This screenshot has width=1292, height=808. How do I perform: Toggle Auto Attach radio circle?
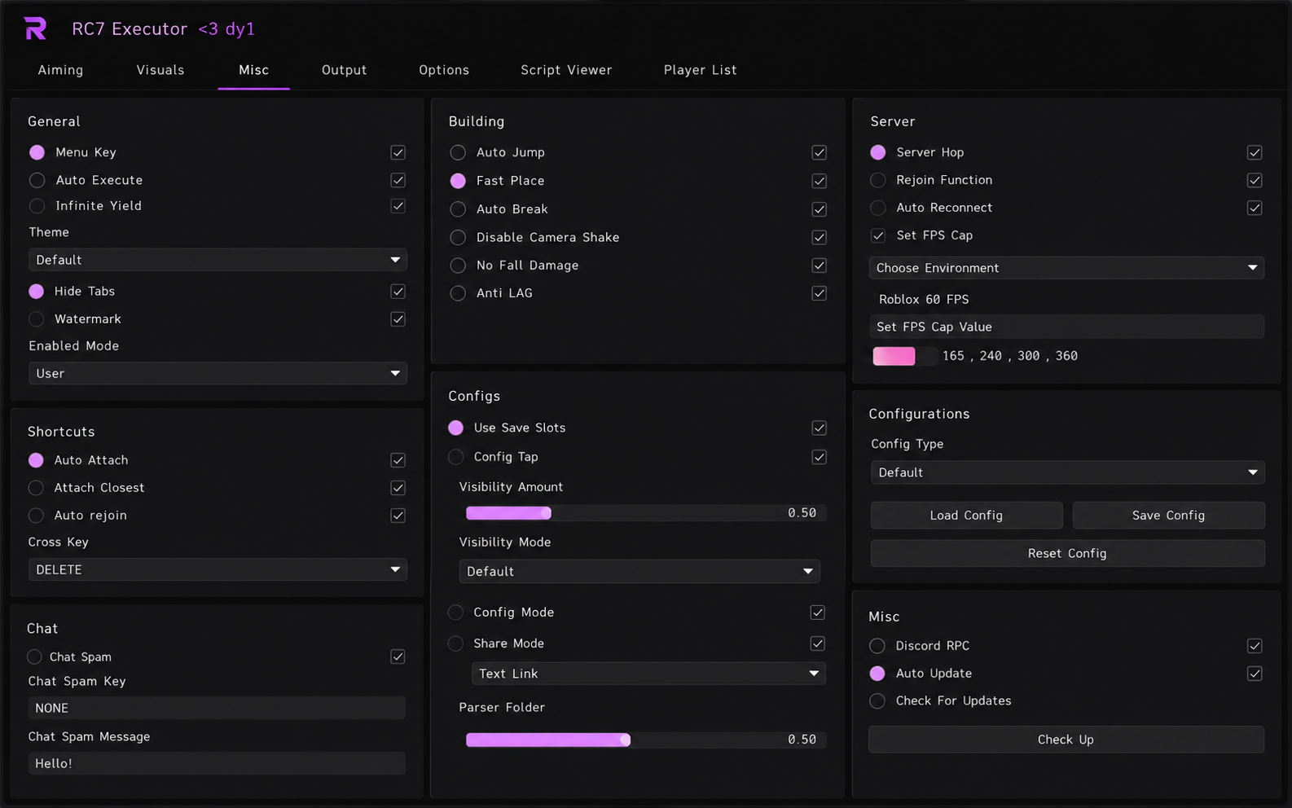[x=36, y=460]
